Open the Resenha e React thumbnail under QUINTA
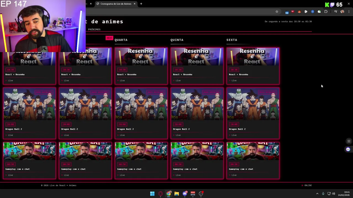 coord(197,57)
